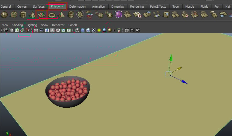Open the View panel menu
Screen dimensions: 232x136
click(x=5, y=25)
